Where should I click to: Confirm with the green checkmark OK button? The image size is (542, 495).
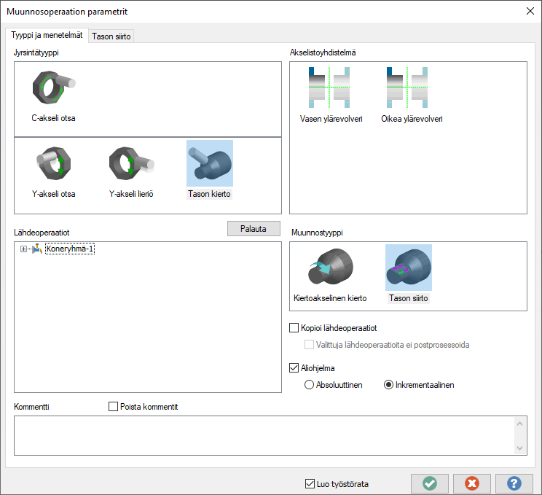429,483
